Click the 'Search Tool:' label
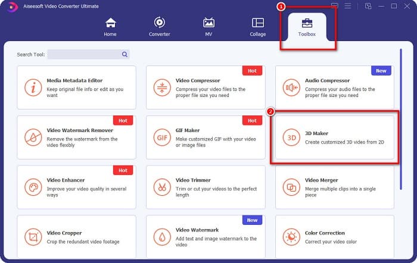The image size is (417, 263). pos(31,55)
